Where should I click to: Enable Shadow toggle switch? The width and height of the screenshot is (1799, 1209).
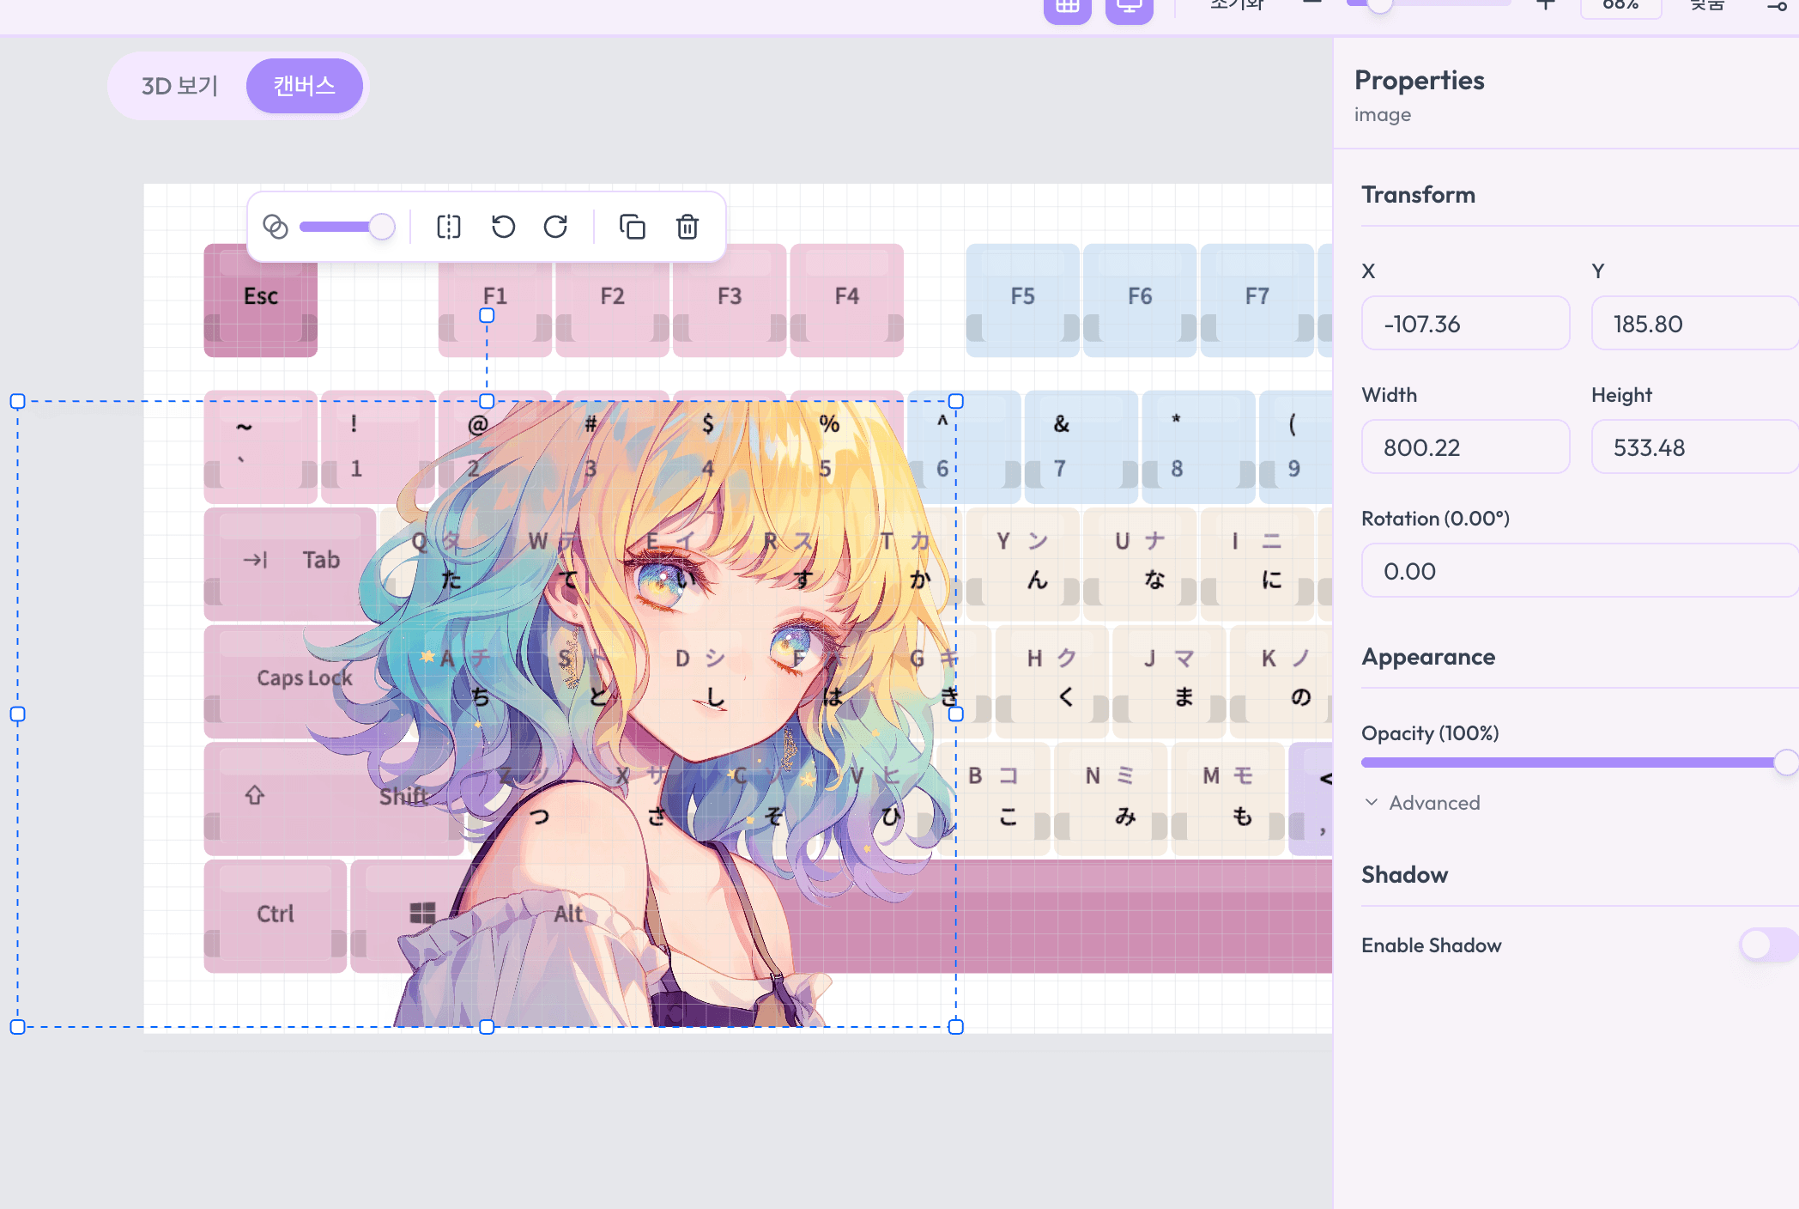tap(1769, 945)
